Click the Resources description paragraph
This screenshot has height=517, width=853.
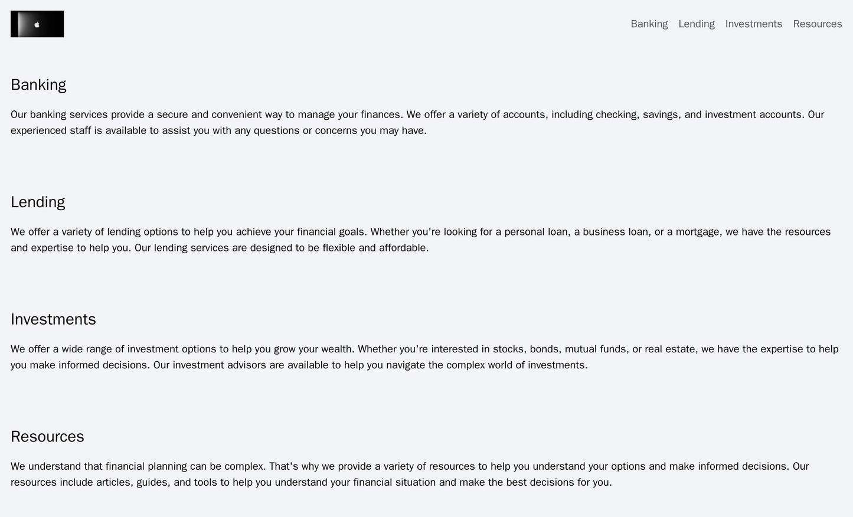pyautogui.click(x=413, y=475)
